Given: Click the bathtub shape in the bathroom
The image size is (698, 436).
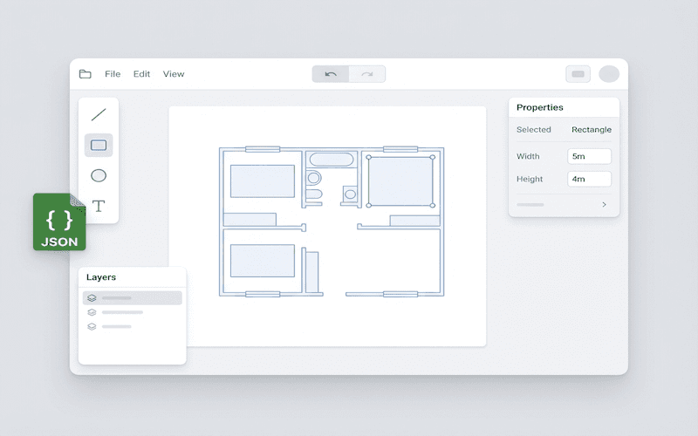Looking at the screenshot, I should (x=332, y=160).
